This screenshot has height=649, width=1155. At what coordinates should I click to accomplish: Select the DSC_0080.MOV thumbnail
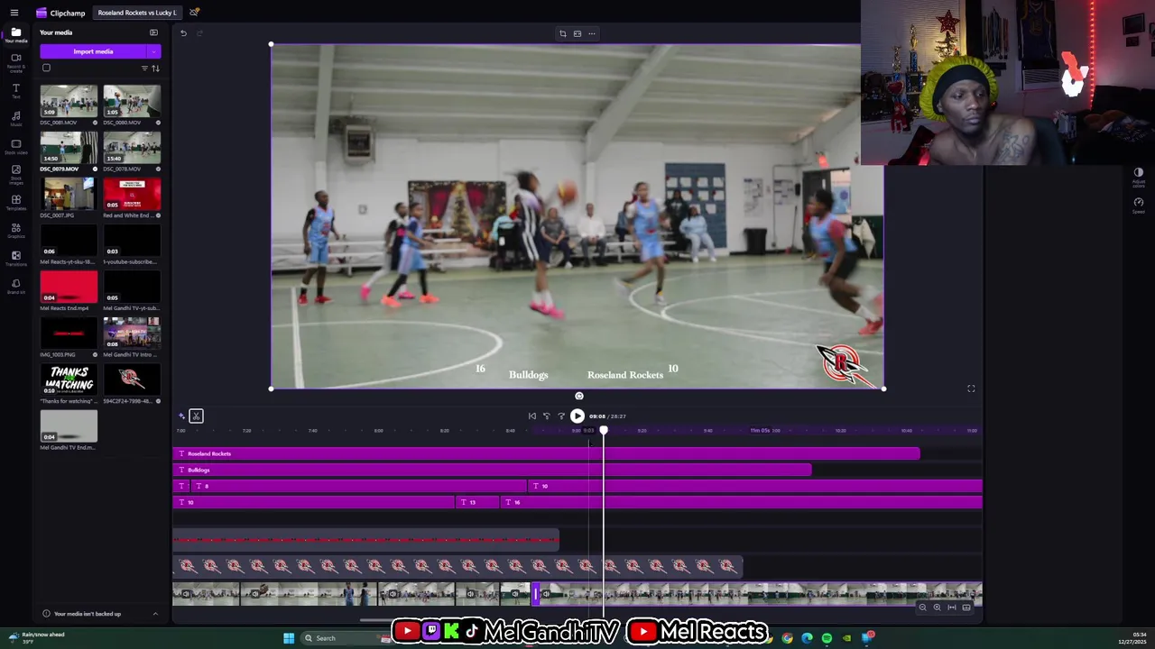pyautogui.click(x=132, y=101)
